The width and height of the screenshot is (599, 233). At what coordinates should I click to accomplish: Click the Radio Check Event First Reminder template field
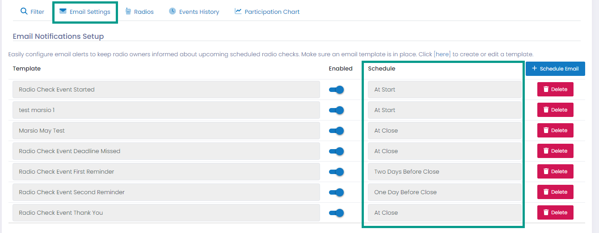[166, 172]
